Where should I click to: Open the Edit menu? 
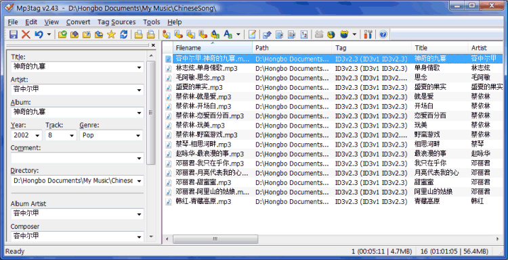(x=31, y=22)
